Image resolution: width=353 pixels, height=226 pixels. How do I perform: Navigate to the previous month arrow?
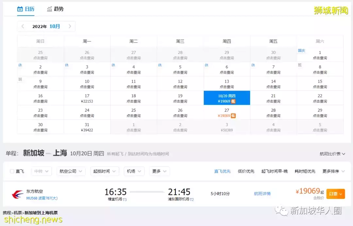(23, 26)
